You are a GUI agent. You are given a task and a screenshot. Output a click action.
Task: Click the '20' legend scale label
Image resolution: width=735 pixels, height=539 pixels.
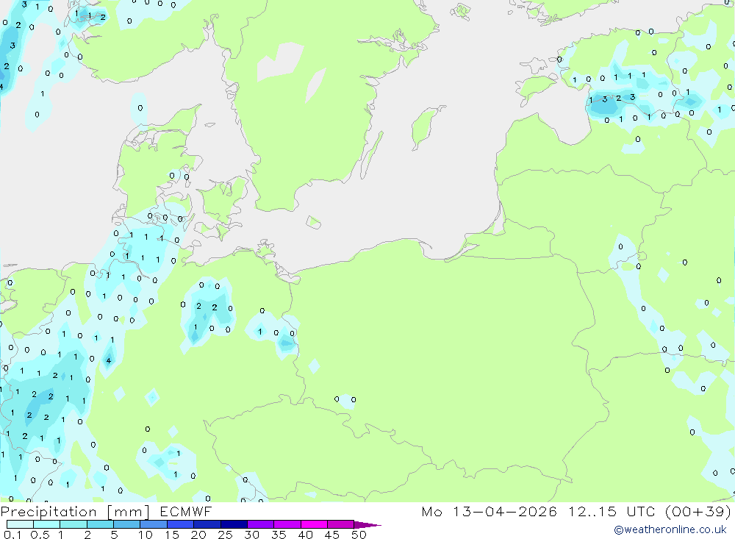coord(198,535)
